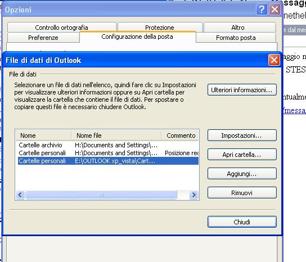Close the dialog with Chiudi
Image resolution: width=306 pixels, height=262 pixels.
pyautogui.click(x=242, y=222)
